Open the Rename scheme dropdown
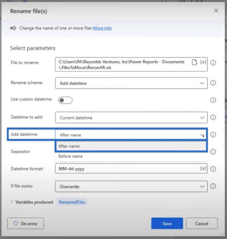The width and height of the screenshot is (227, 239). (131, 83)
